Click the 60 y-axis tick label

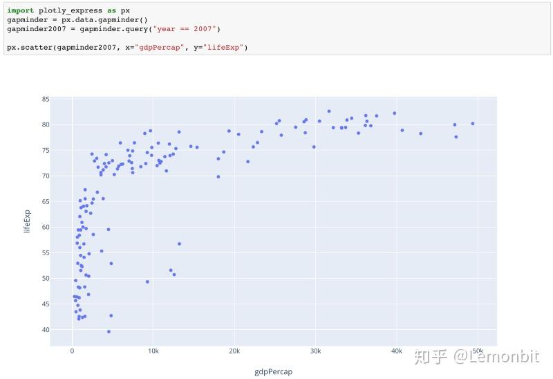click(x=45, y=227)
